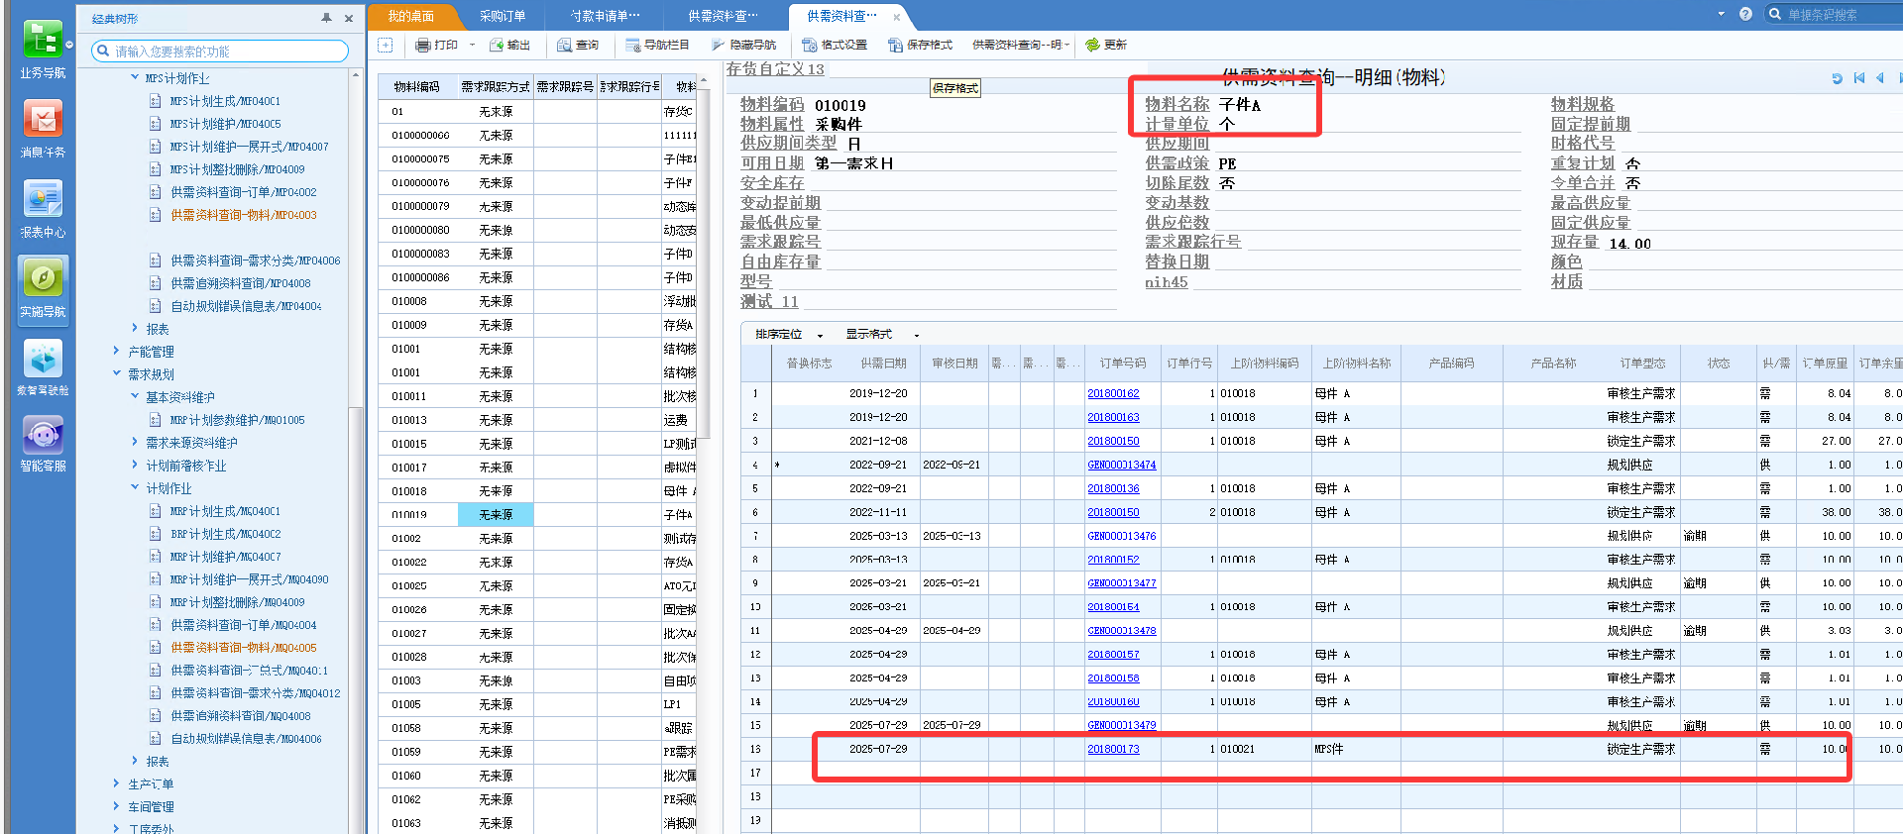
Task: Click the 查询 query toolbar icon
Action: [x=565, y=45]
